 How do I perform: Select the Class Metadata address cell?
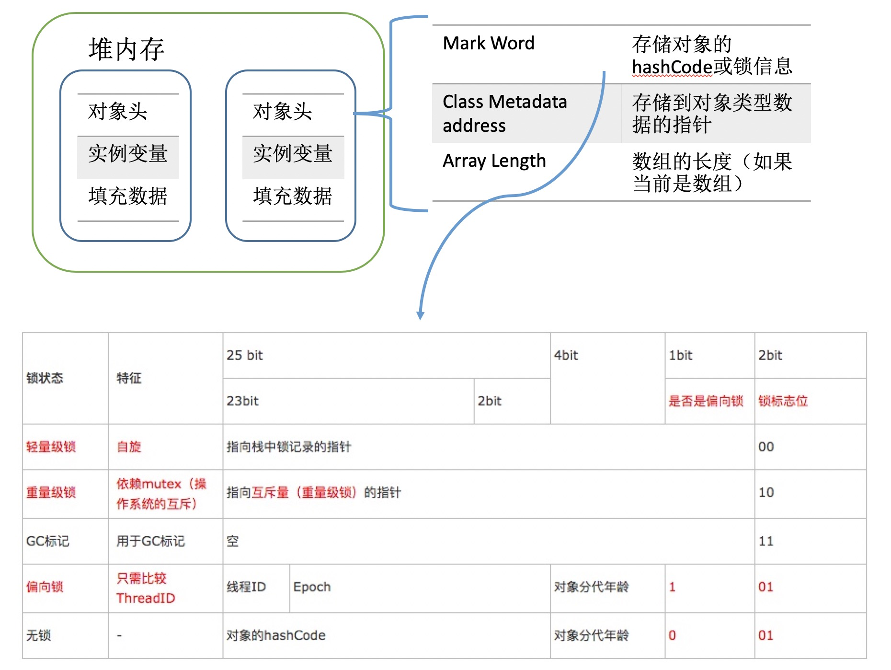pos(504,114)
